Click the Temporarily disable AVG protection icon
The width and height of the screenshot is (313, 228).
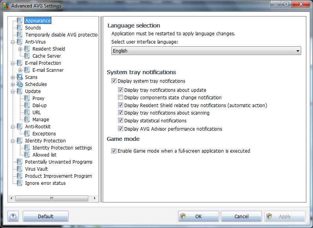20,35
